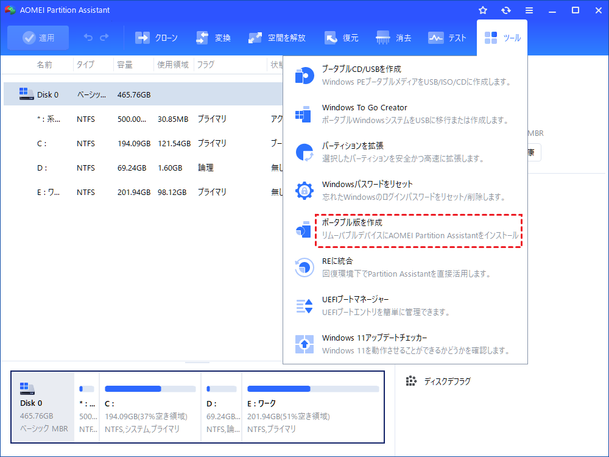Image resolution: width=609 pixels, height=457 pixels.
Task: Click the 消去 shredder icon
Action: (x=383, y=38)
